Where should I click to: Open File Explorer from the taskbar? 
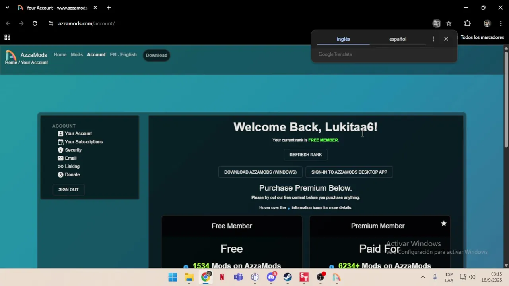coord(189,277)
